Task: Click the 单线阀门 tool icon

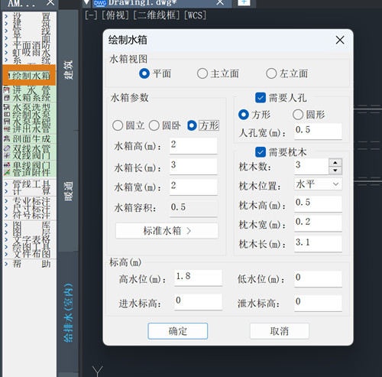Action: (x=7, y=165)
